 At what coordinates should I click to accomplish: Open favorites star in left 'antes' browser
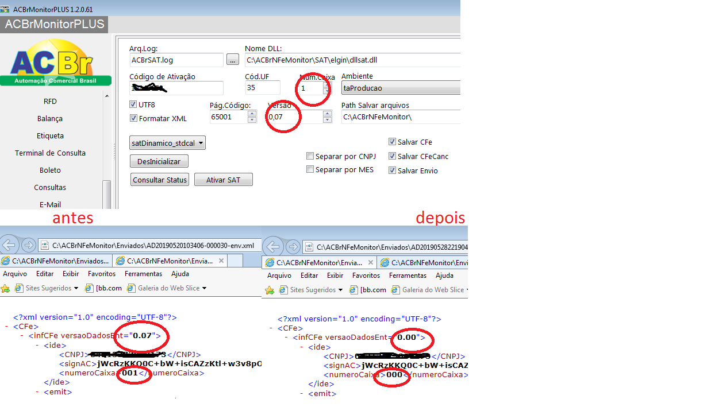[5, 288]
